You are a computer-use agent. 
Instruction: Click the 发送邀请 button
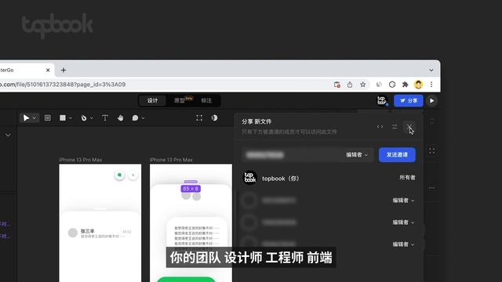[397, 155]
